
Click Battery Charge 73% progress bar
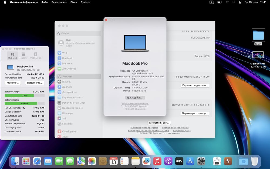pyautogui.click(x=25, y=95)
